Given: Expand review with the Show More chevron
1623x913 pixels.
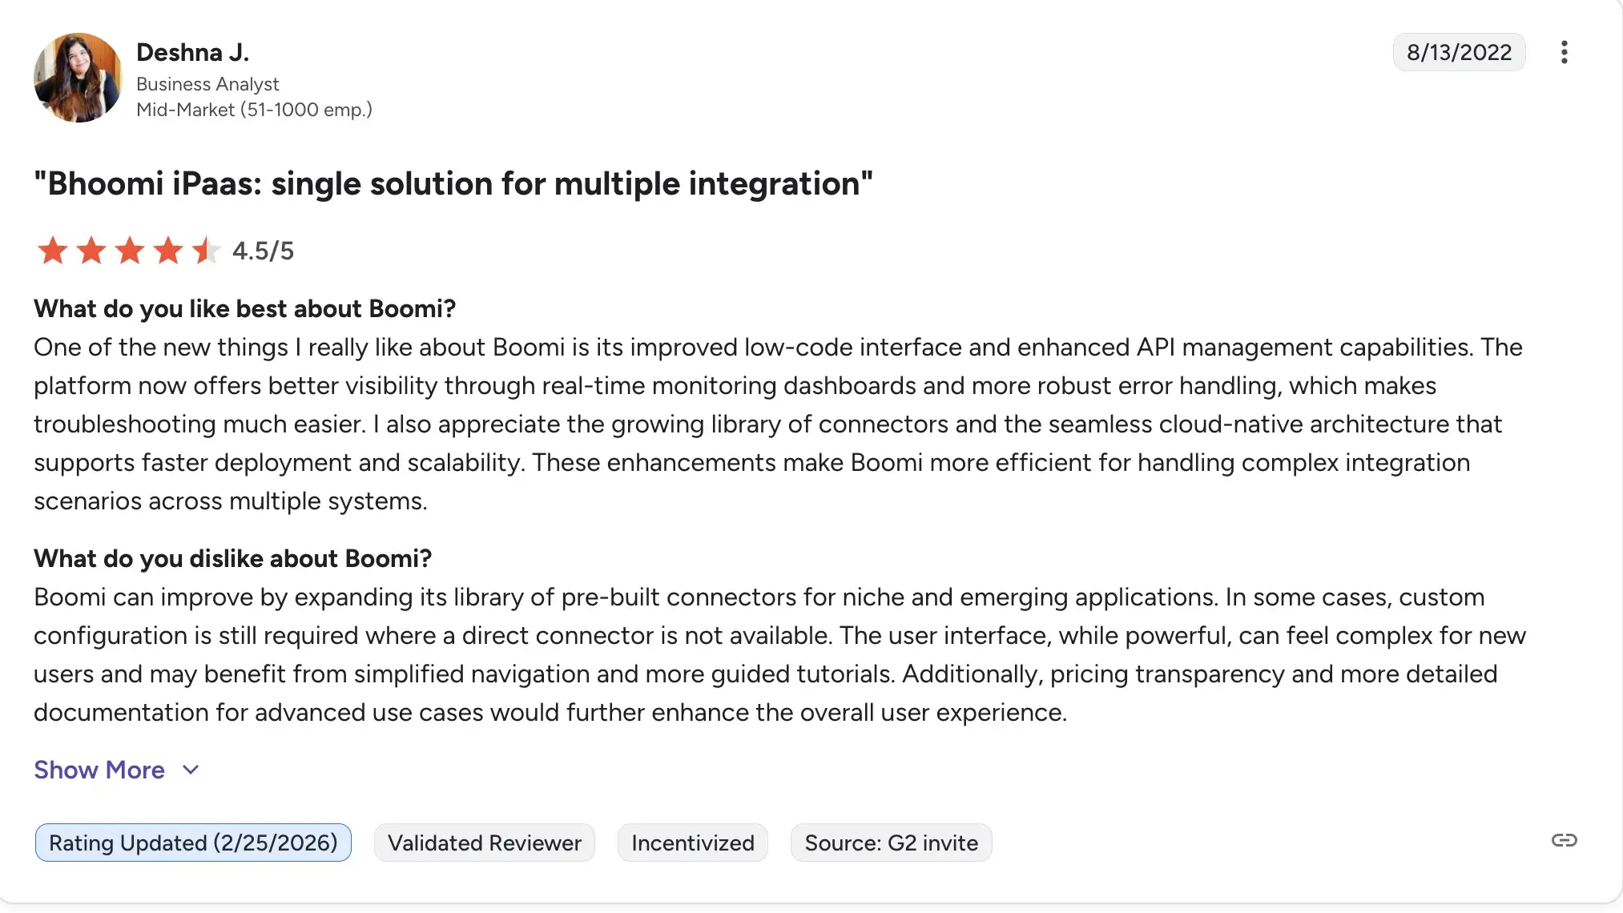Looking at the screenshot, I should click(x=191, y=770).
